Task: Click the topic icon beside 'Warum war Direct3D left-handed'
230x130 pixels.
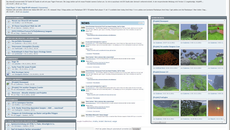Action: [x=8, y=22]
